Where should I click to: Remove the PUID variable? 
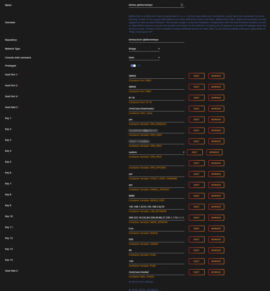[x=216, y=250]
